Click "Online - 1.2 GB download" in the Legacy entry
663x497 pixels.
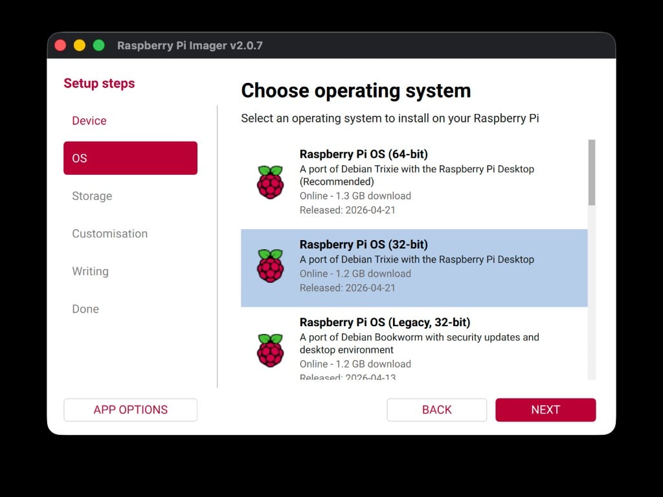tap(355, 364)
